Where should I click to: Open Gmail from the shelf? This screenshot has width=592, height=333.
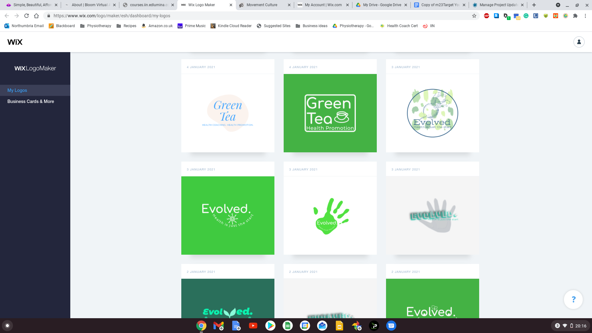point(219,326)
